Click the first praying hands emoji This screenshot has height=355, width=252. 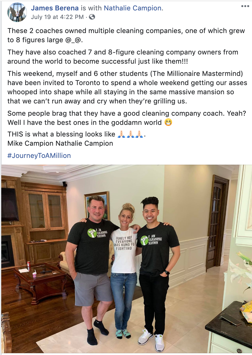coord(122,134)
